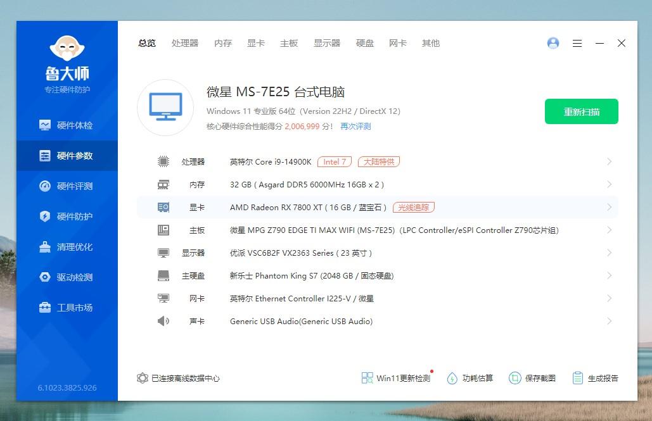Expand the 网卡 row chevron

(x=609, y=298)
